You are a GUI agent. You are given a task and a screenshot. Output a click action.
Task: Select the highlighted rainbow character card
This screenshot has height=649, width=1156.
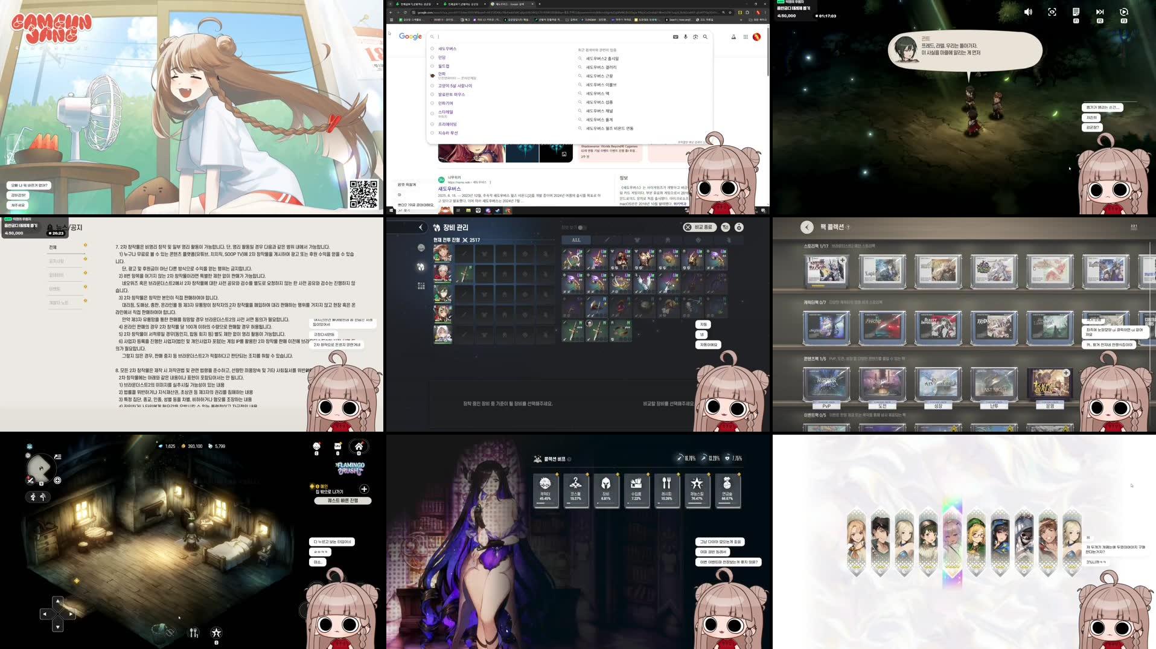click(952, 542)
